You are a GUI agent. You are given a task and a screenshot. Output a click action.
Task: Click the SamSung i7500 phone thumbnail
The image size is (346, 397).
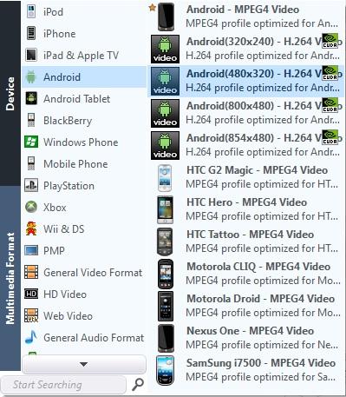coord(165,371)
